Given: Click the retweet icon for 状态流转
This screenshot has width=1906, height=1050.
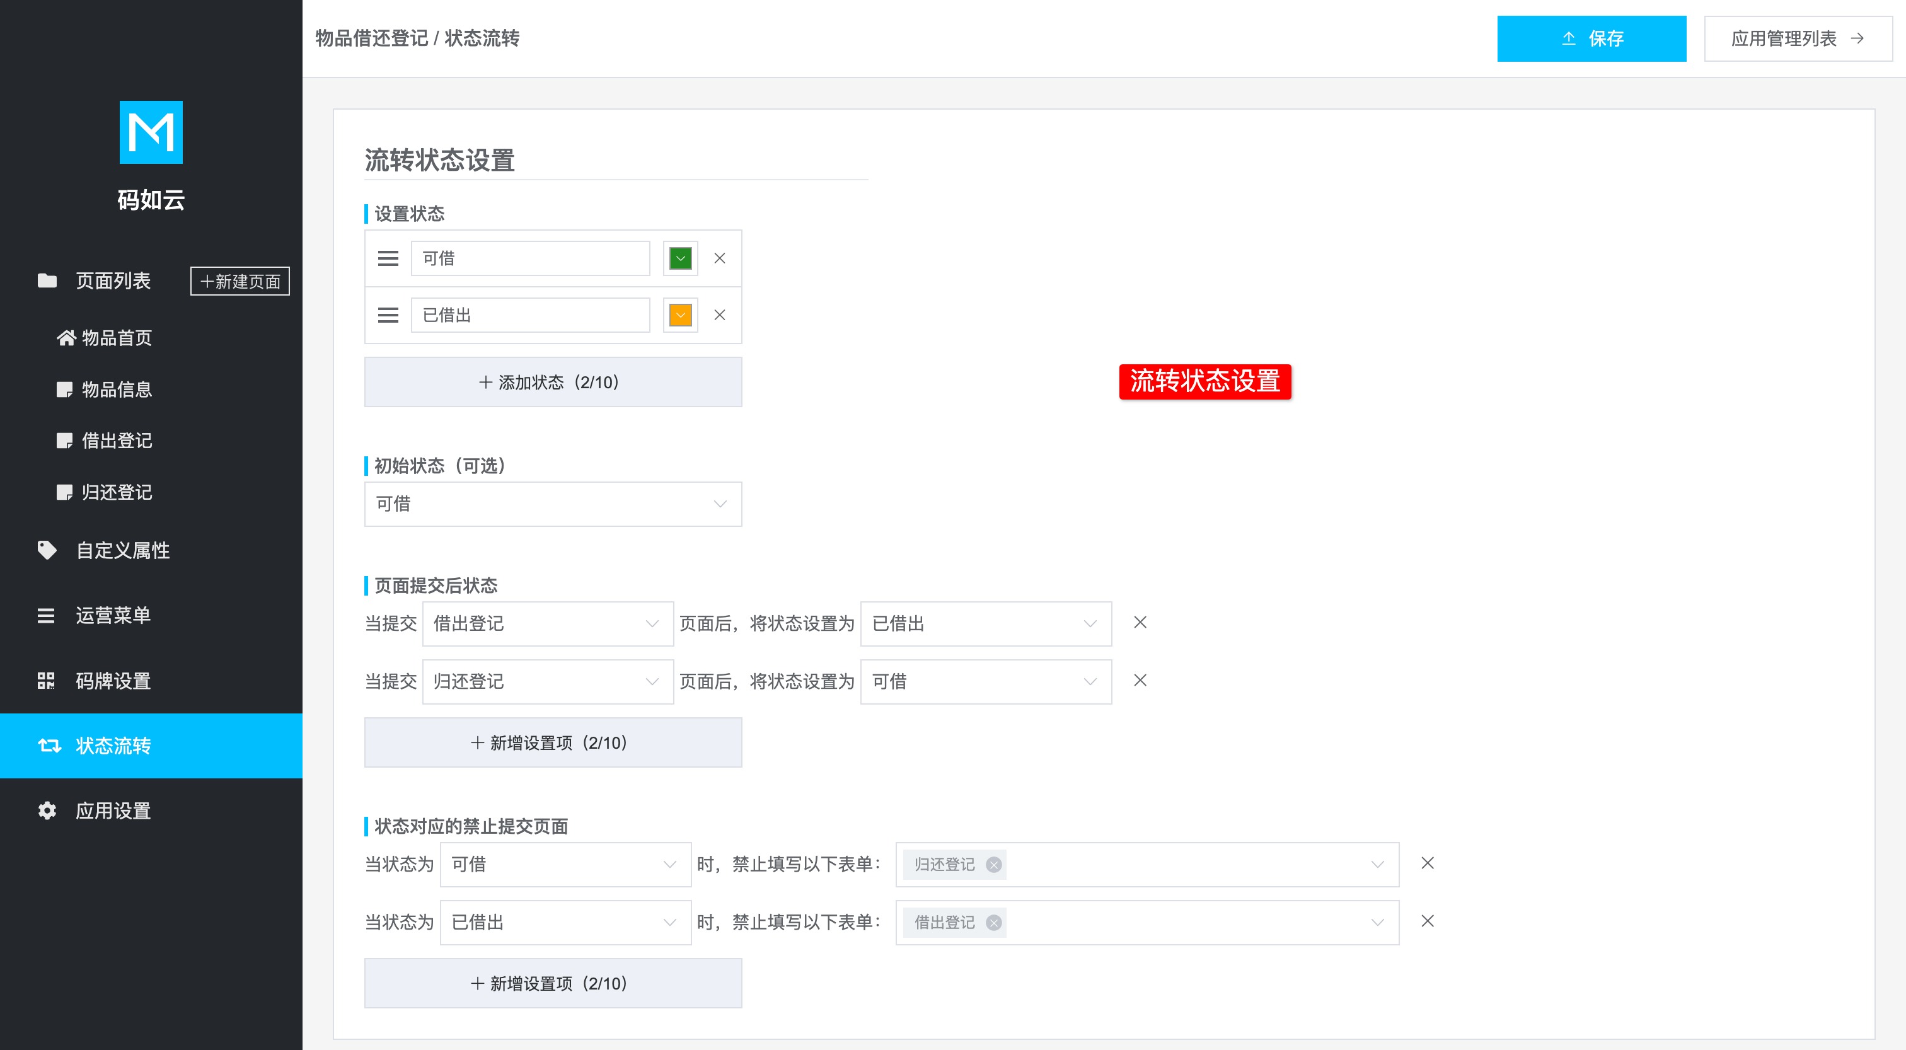Looking at the screenshot, I should pyautogui.click(x=49, y=746).
